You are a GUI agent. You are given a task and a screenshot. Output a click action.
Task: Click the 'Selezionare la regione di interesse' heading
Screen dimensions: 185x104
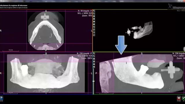click(x=14, y=5)
